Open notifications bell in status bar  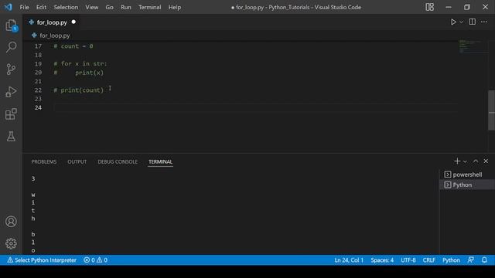pos(484,260)
